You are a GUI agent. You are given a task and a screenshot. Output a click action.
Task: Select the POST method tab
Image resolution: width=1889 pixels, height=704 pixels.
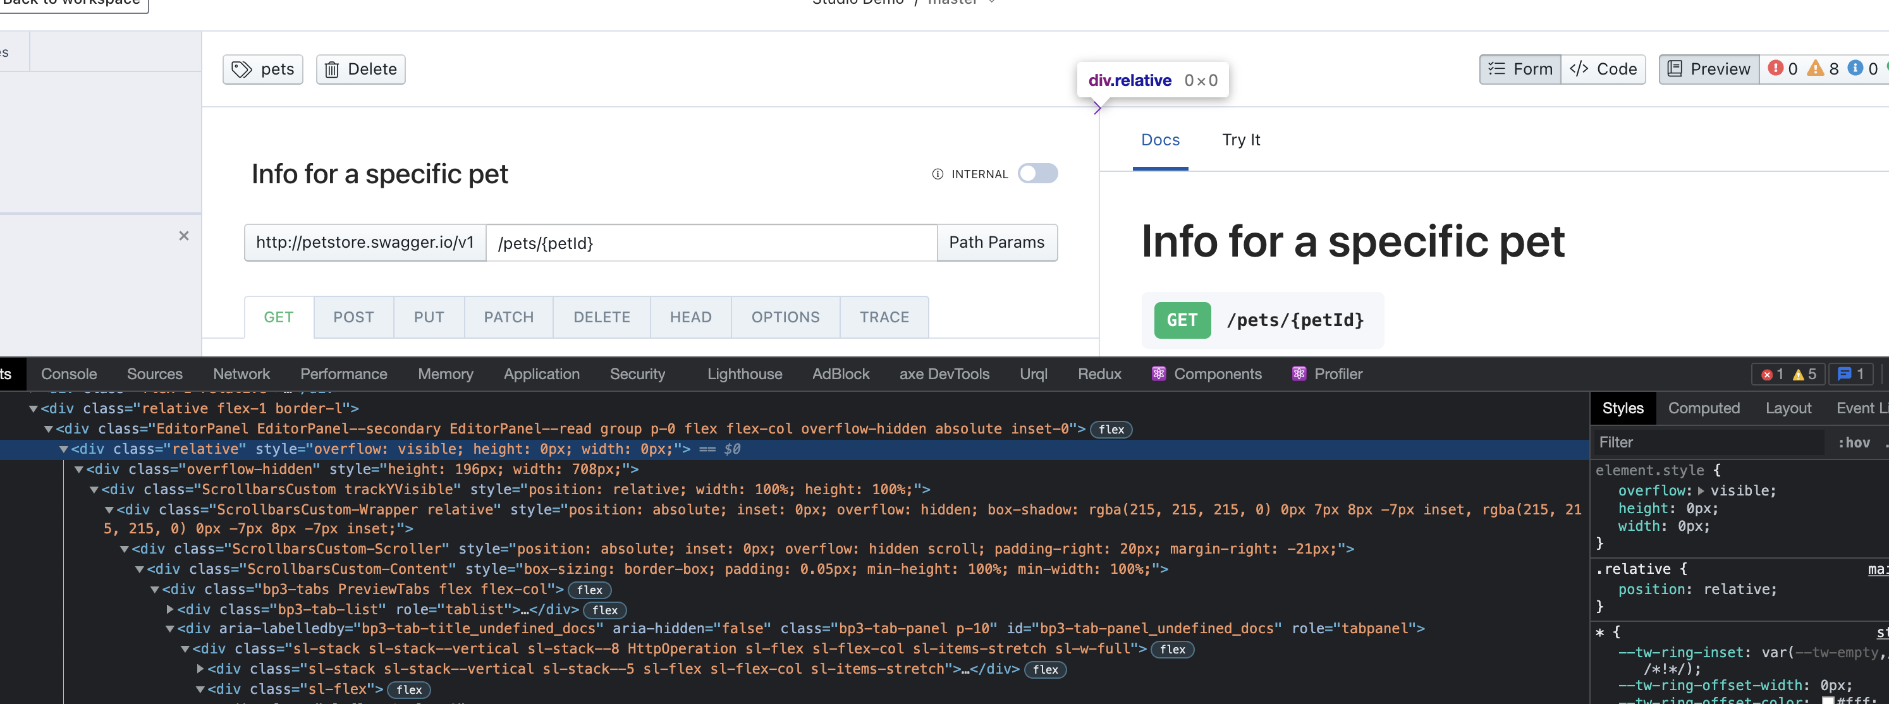pos(353,317)
